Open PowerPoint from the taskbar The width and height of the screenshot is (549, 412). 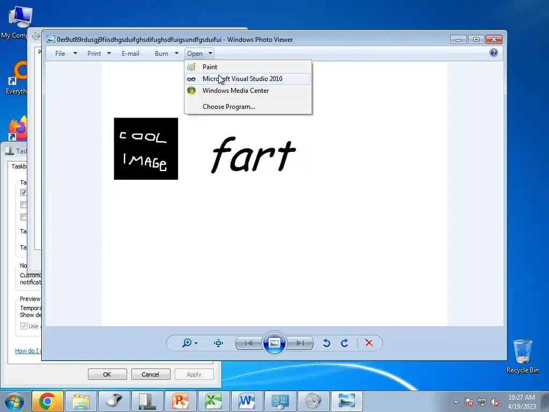[x=180, y=401]
